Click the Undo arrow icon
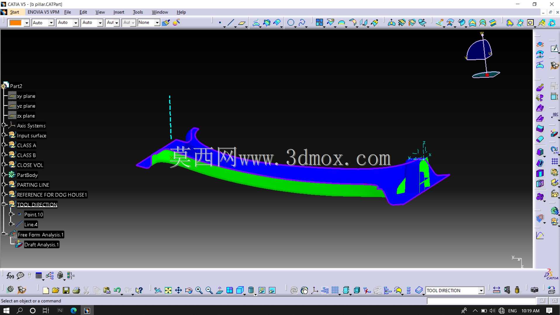 pyautogui.click(x=117, y=290)
